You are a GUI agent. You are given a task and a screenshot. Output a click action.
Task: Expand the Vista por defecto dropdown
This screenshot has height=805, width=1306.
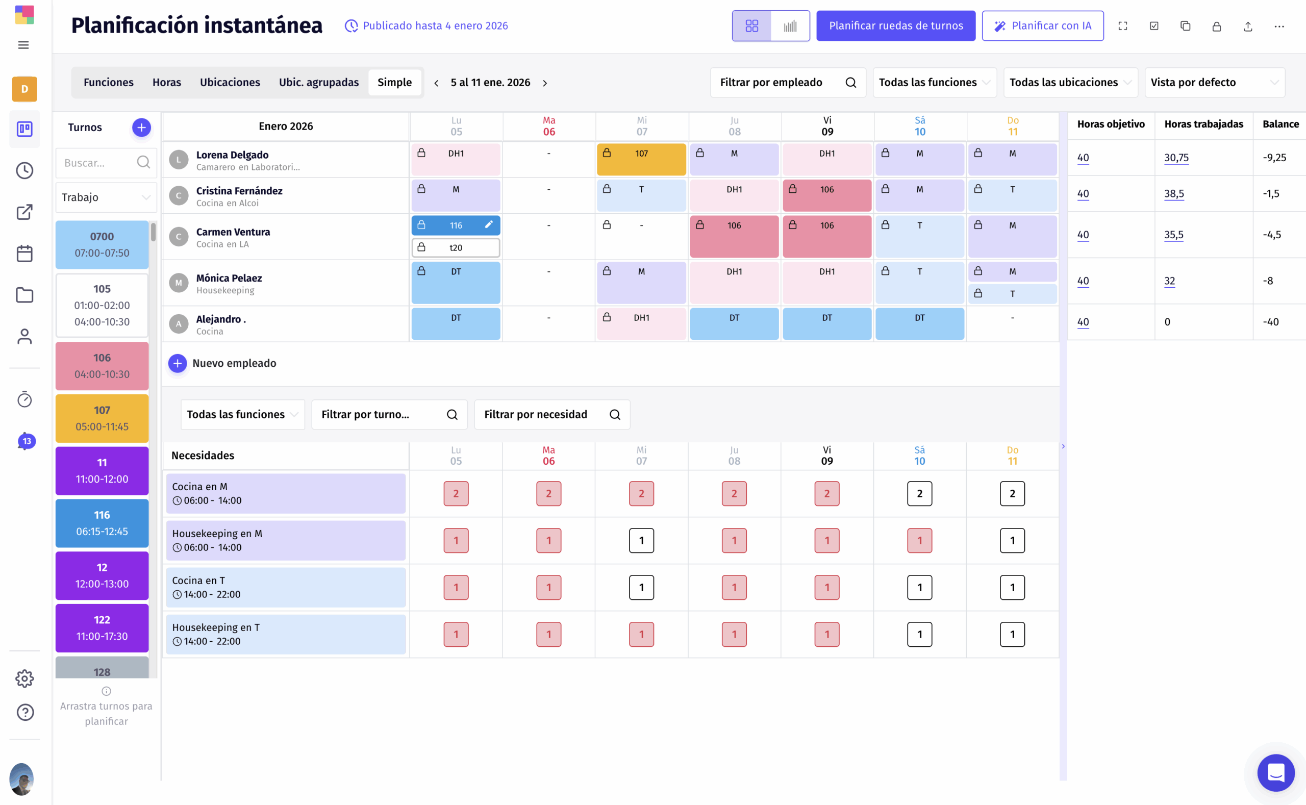pos(1214,83)
